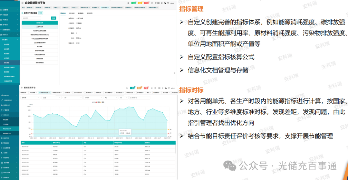Open the 安科瑞 dropdown in filter bar

[x=30, y=98]
